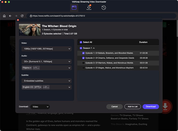Uncheck Episode 1: Of Ballads, Brawlers checkbox

83,53
